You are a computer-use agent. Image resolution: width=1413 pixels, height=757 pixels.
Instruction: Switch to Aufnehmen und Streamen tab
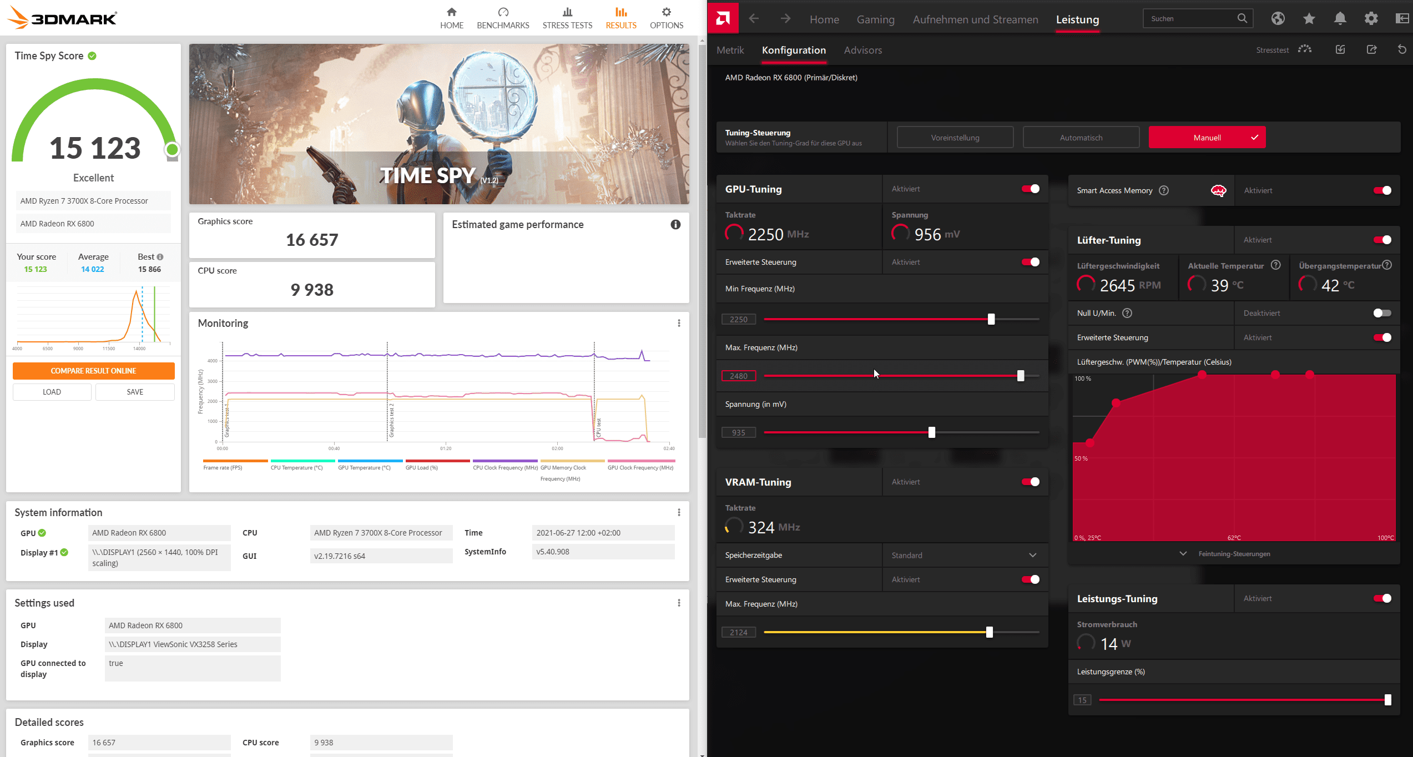(x=975, y=19)
